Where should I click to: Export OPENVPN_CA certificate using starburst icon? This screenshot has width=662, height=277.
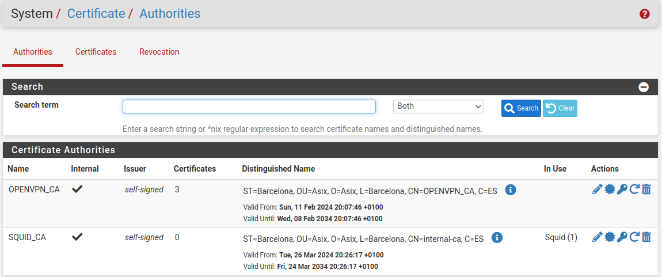(x=610, y=189)
